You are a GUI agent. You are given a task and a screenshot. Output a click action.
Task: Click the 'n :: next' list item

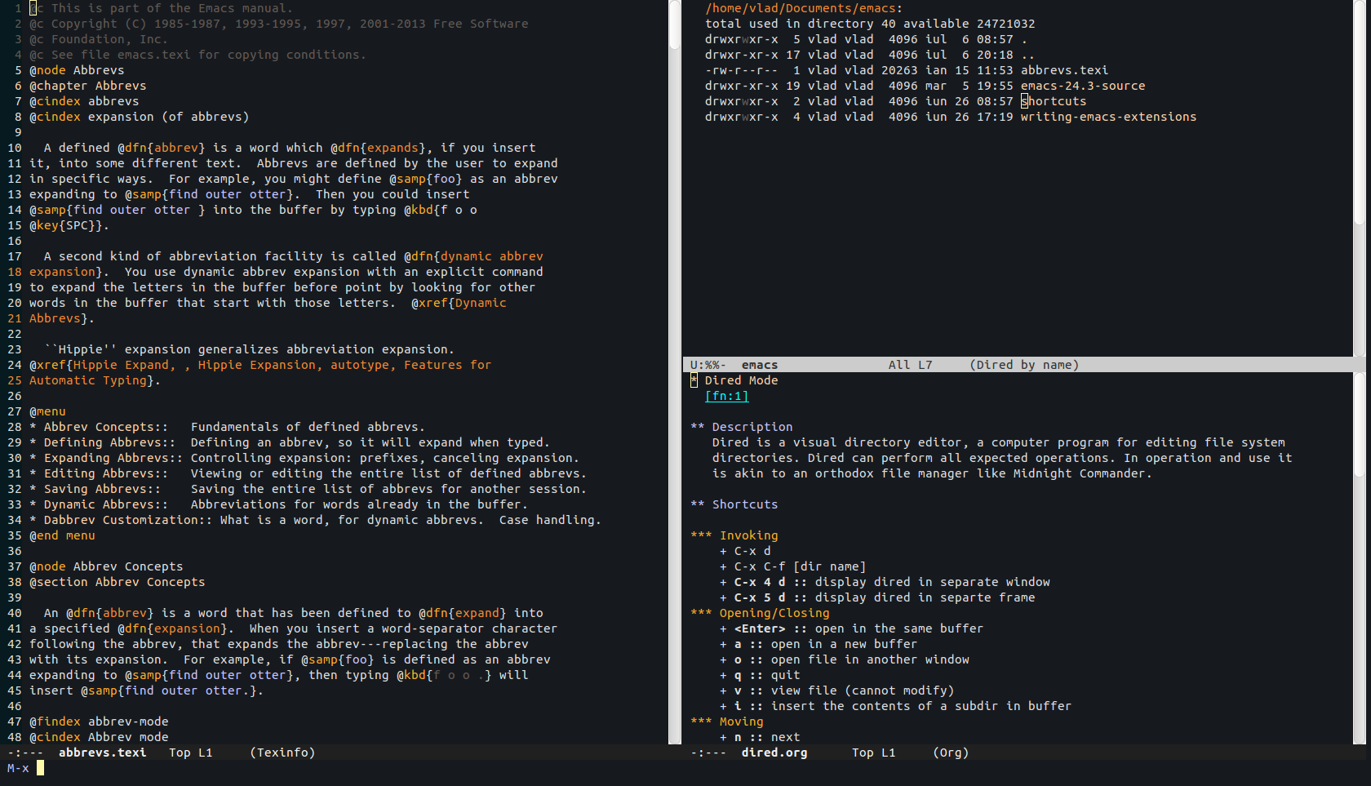tap(760, 737)
